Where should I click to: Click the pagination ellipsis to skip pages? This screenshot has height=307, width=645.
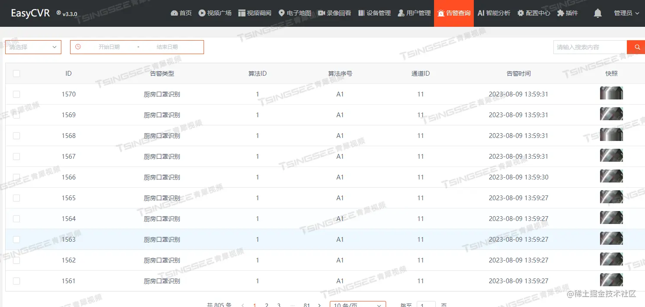tap(292, 305)
